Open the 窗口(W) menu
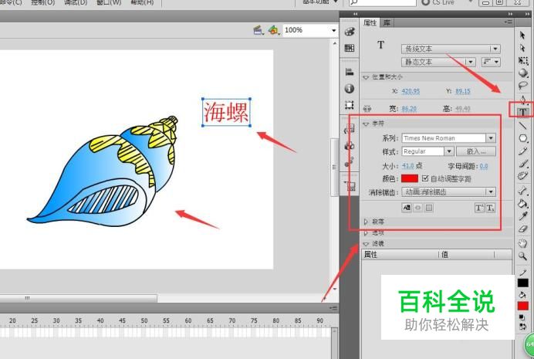Image resolution: width=534 pixels, height=359 pixels. pyautogui.click(x=109, y=2)
